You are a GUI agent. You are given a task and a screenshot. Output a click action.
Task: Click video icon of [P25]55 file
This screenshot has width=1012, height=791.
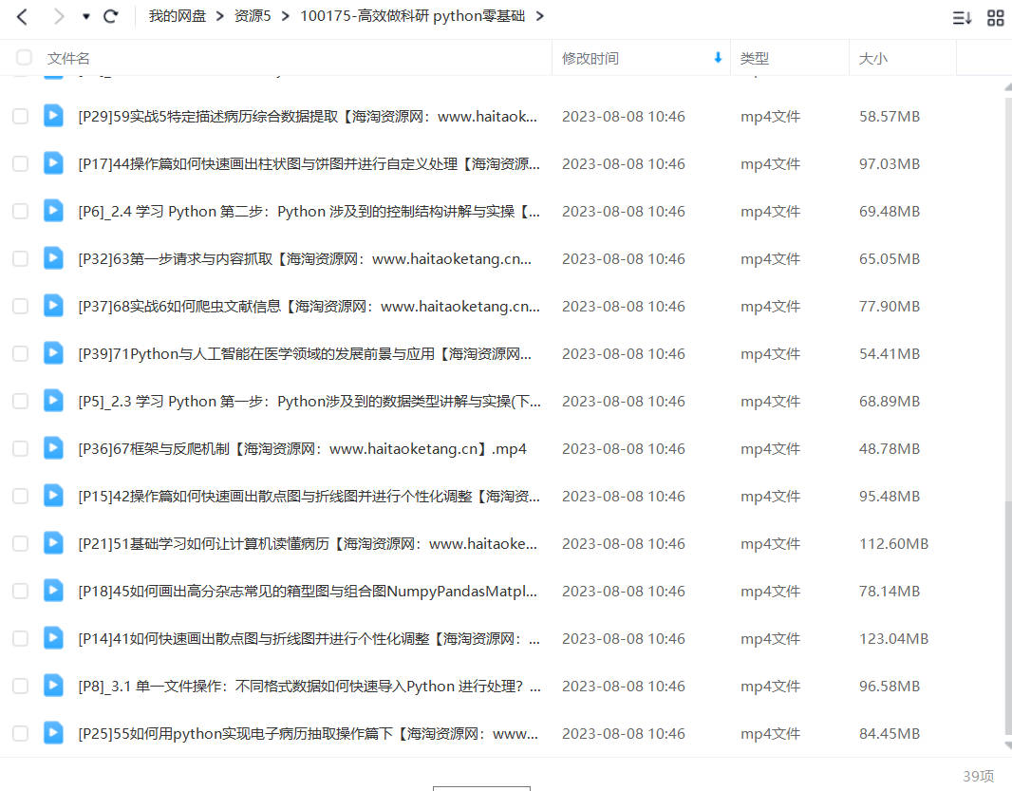(53, 732)
